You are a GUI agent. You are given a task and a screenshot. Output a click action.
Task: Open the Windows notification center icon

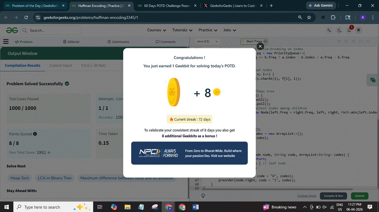[x=370, y=207]
